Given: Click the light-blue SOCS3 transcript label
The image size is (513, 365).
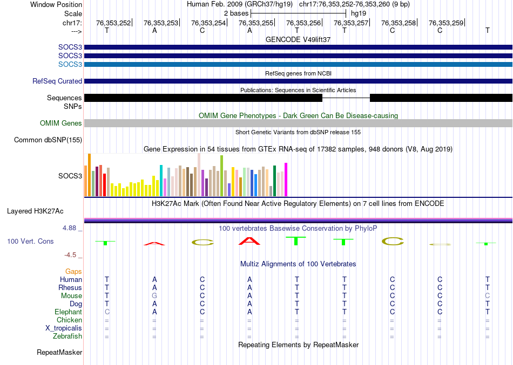Looking at the screenshot, I should (70, 64).
